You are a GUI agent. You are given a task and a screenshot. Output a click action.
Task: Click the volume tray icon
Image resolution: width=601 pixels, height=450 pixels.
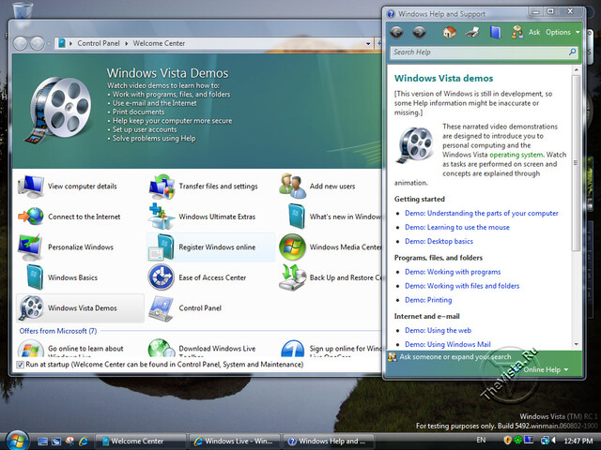(x=553, y=441)
